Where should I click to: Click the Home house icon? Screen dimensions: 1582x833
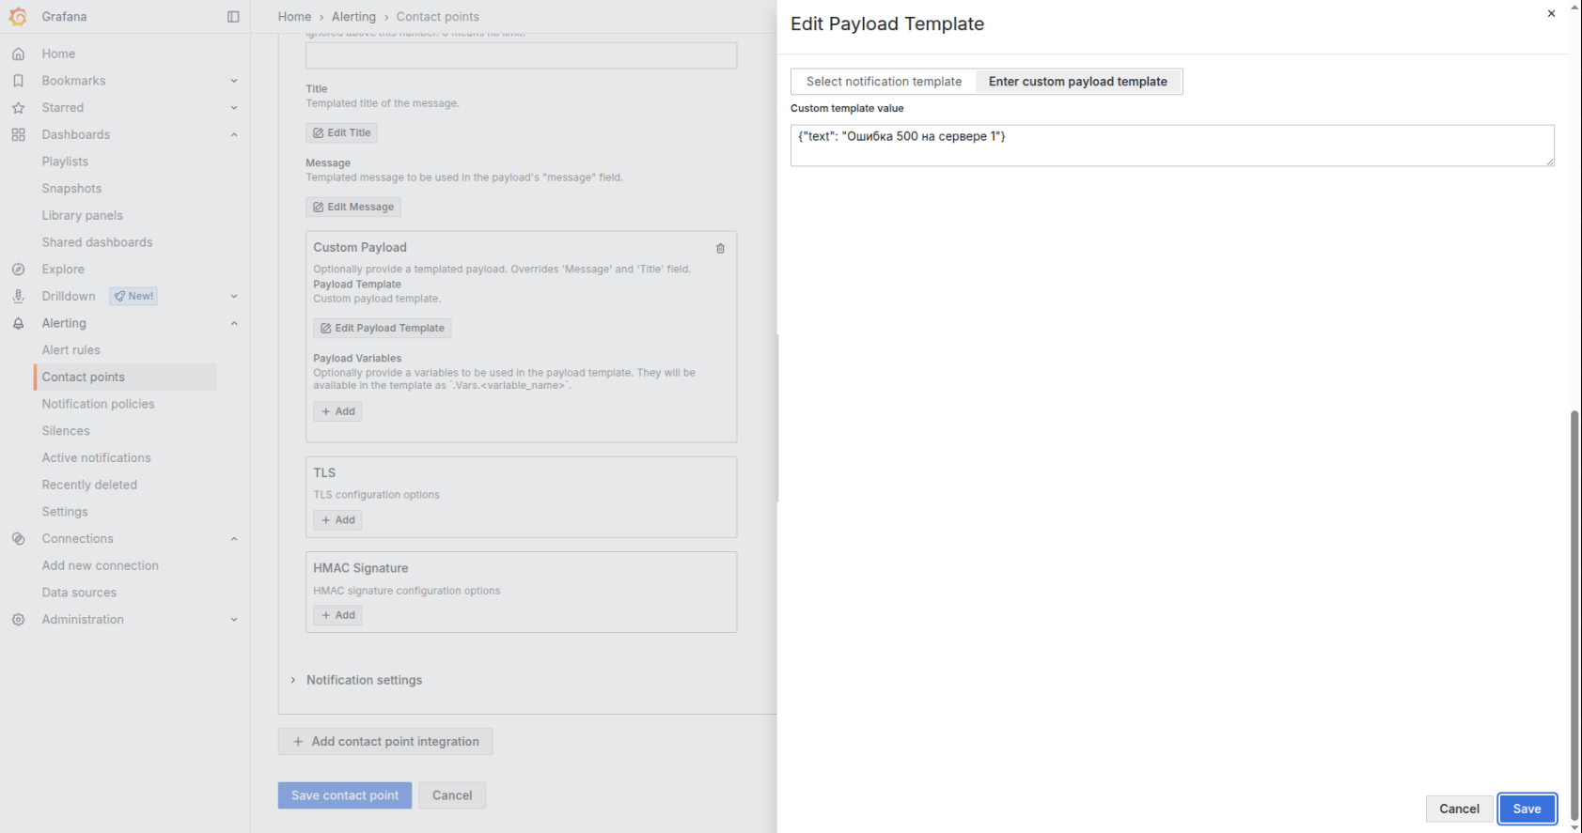point(18,54)
